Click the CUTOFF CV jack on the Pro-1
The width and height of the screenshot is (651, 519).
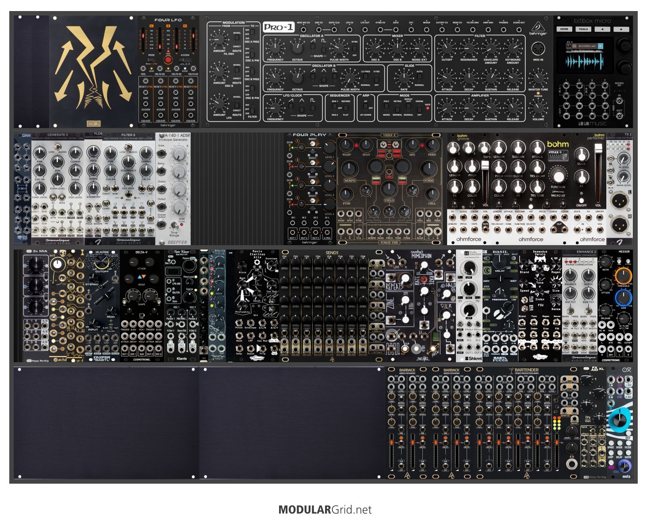click(x=442, y=29)
